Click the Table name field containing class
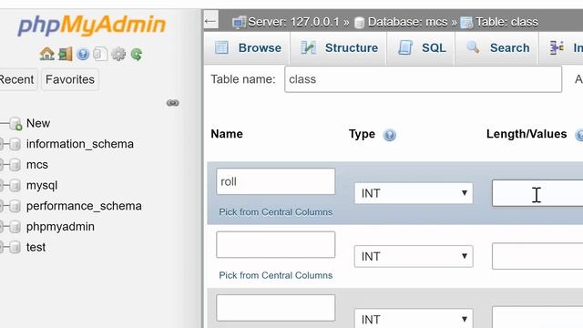Viewport: 583px width, 328px height. [x=423, y=79]
